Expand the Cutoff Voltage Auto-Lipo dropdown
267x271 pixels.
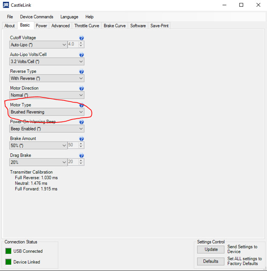tap(39, 44)
